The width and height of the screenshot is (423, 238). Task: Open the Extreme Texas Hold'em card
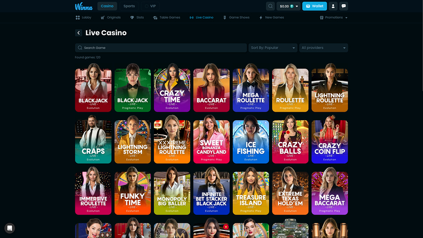290,191
